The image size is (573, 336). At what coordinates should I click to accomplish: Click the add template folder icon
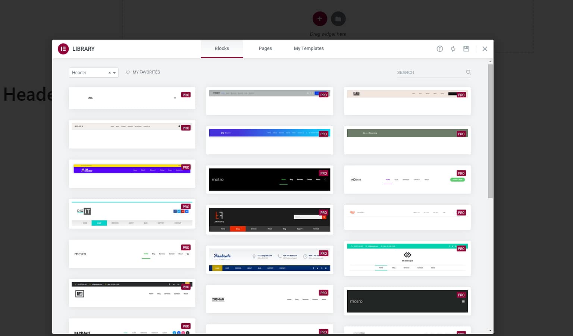[338, 19]
